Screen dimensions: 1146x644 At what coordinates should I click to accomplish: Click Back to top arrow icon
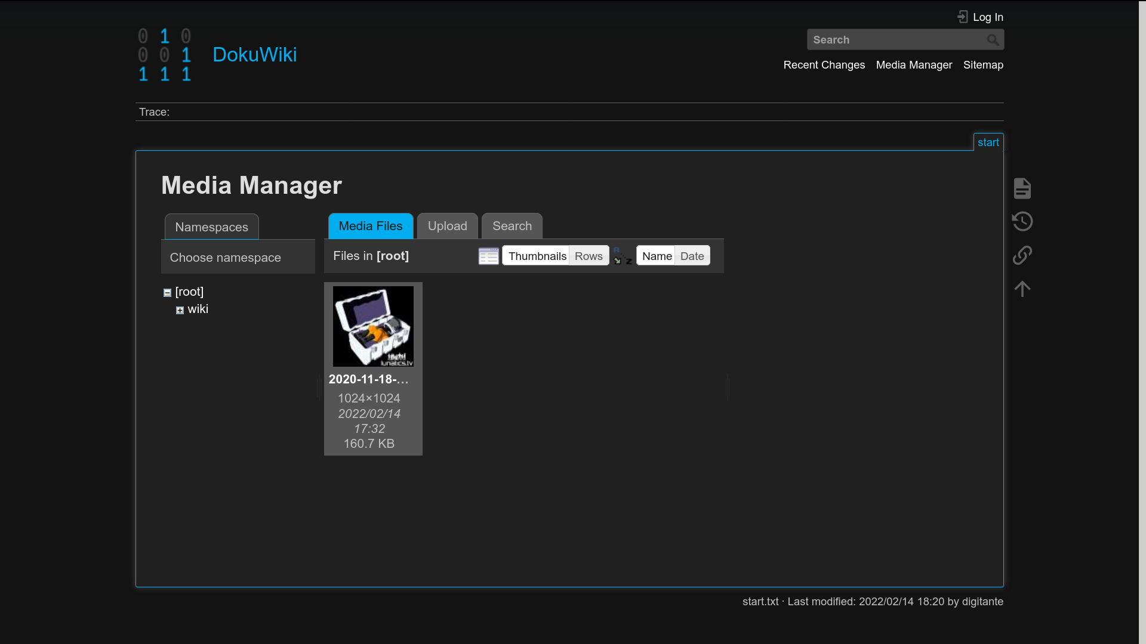1022,289
